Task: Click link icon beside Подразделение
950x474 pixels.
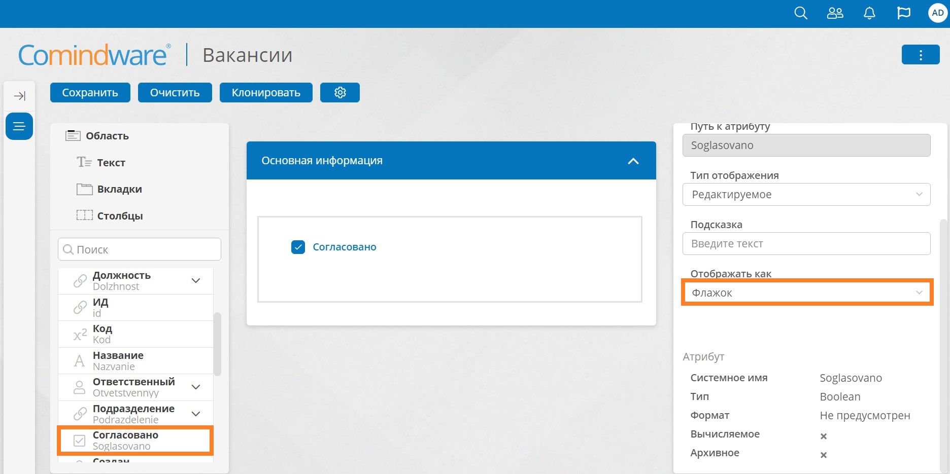Action: 80,414
